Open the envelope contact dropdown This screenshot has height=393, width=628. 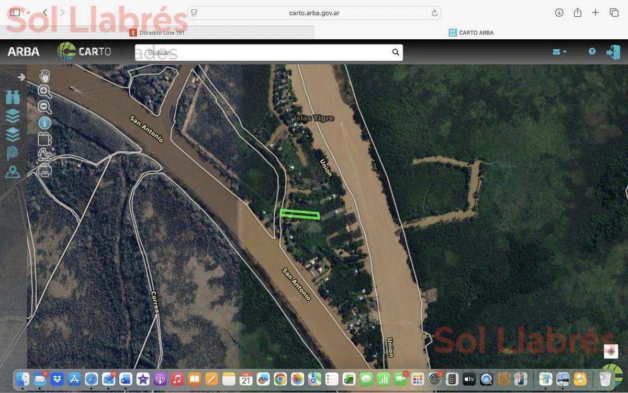click(x=559, y=51)
